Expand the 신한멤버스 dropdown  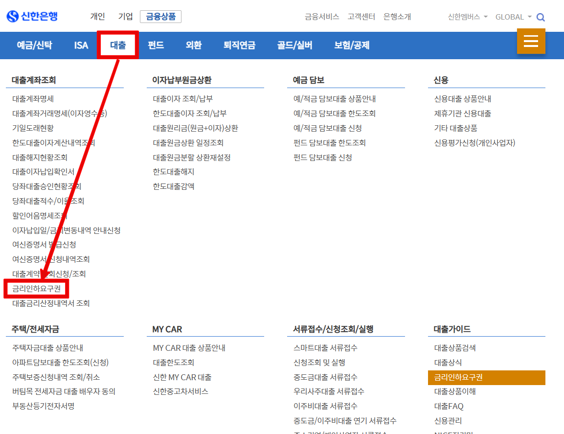click(467, 17)
